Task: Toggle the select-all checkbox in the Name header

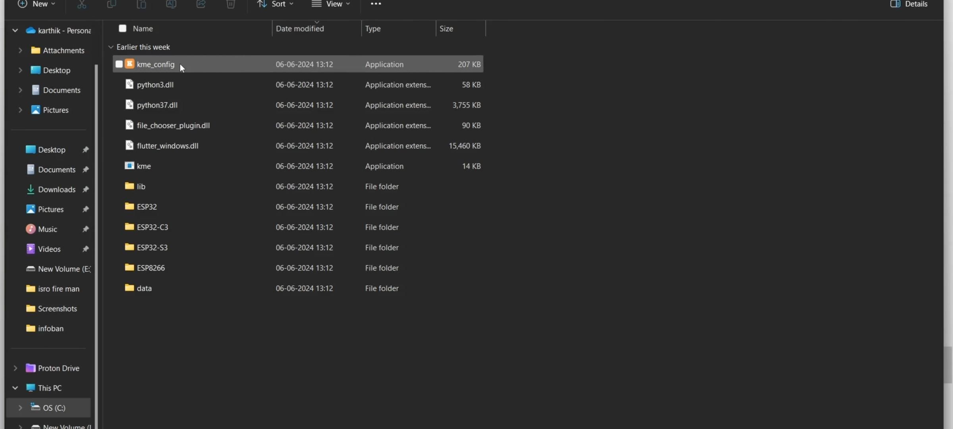Action: [x=122, y=28]
